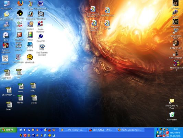Open the Recycle Bin
This screenshot has width=183, height=138.
point(172,115)
